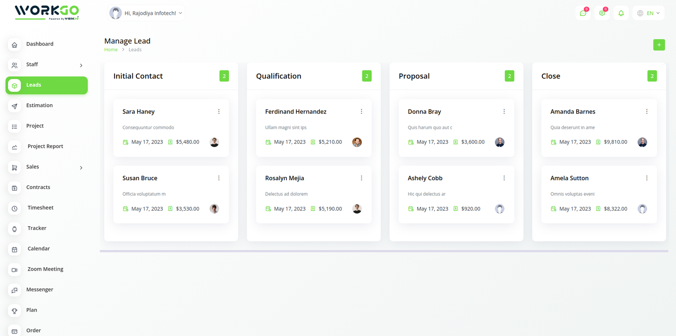Screen dimensions: 676x336
Task: Open three-dot menu on Donna Bray card
Action: [x=504, y=111]
